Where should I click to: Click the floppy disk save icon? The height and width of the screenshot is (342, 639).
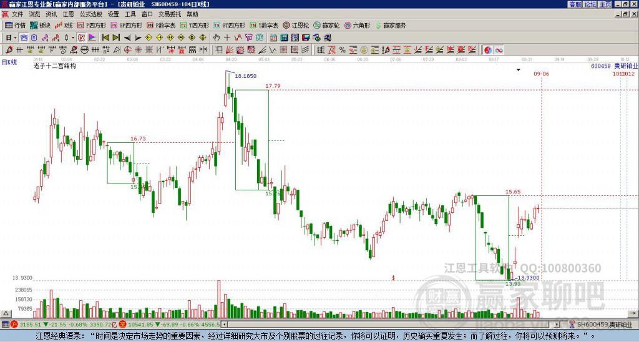coord(306,37)
